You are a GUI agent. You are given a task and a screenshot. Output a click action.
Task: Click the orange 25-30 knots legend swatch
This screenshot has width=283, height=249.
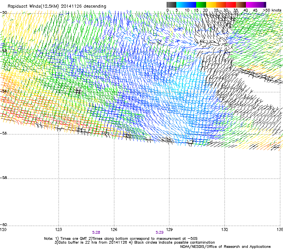point(221,5)
